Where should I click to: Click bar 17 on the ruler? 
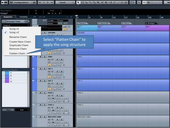pos(126,17)
